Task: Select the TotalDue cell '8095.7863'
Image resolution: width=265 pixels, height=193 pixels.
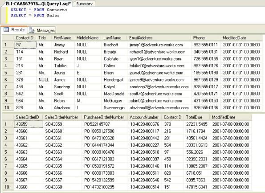Action: pos(196,180)
